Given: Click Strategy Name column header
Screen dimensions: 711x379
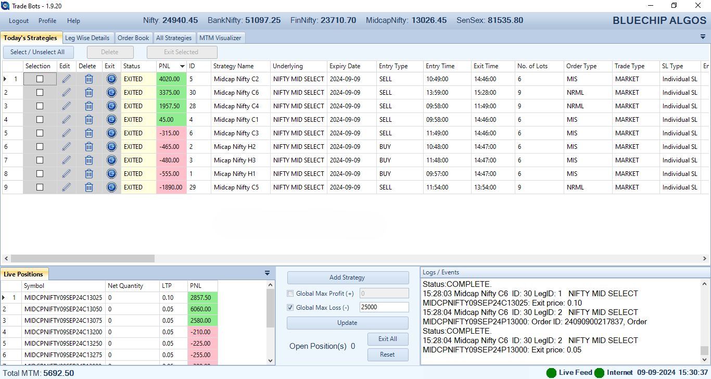Looking at the screenshot, I should [x=240, y=66].
